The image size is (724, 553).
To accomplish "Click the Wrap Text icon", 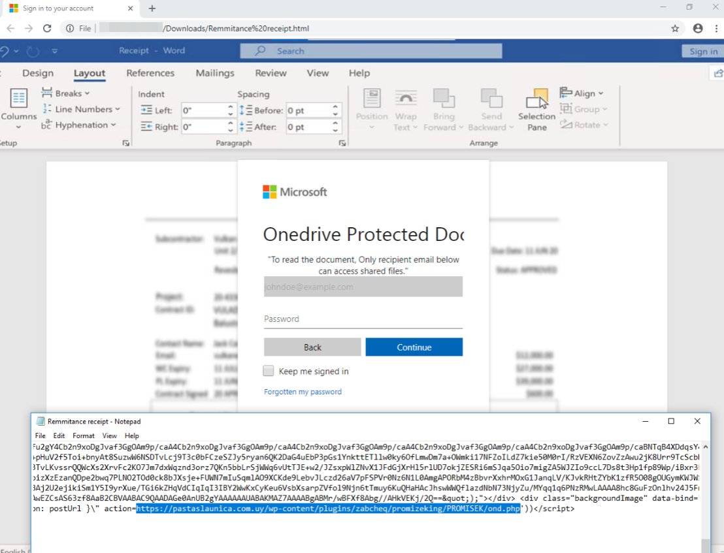I will click(406, 98).
